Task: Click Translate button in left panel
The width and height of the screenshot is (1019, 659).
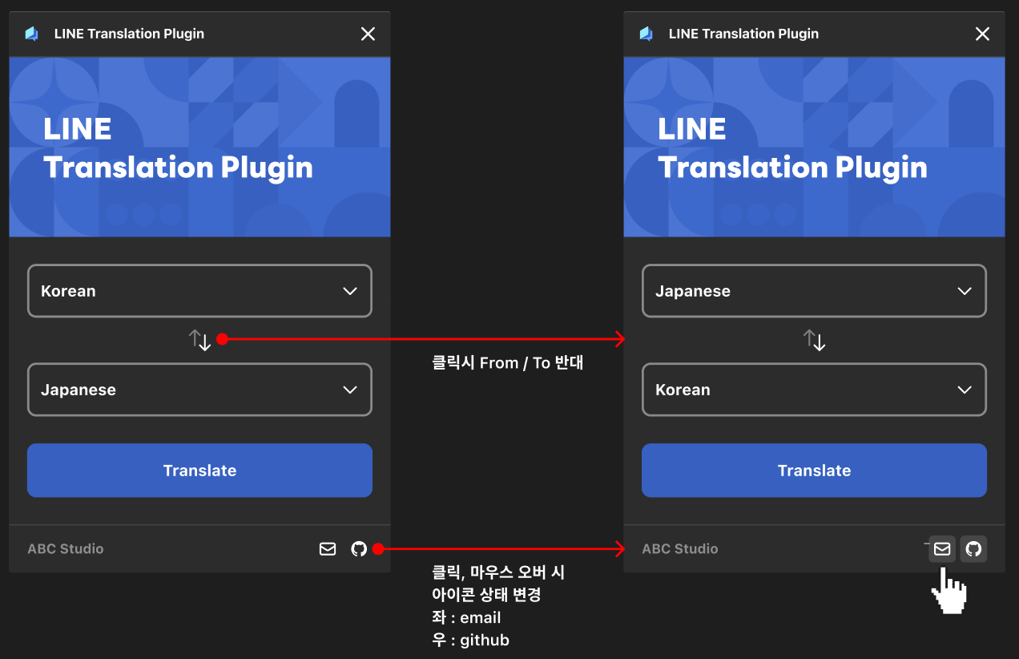Action: click(x=200, y=471)
